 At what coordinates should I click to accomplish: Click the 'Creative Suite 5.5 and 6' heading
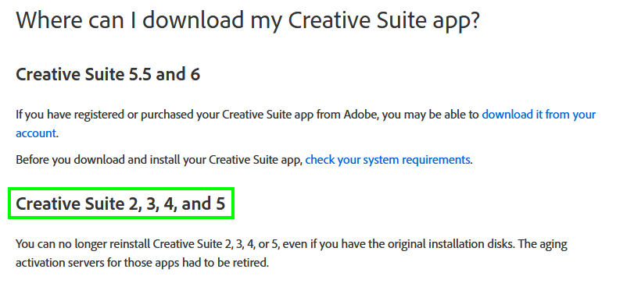click(108, 75)
